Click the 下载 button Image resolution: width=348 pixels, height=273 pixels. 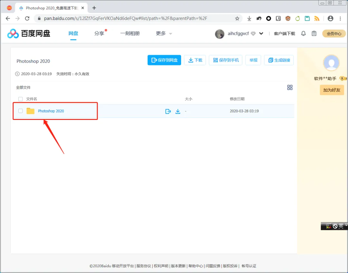coord(195,60)
